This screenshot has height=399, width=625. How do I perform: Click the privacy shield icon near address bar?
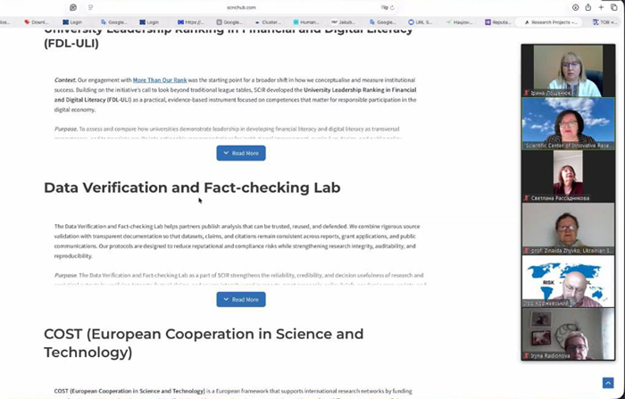tap(73, 7)
